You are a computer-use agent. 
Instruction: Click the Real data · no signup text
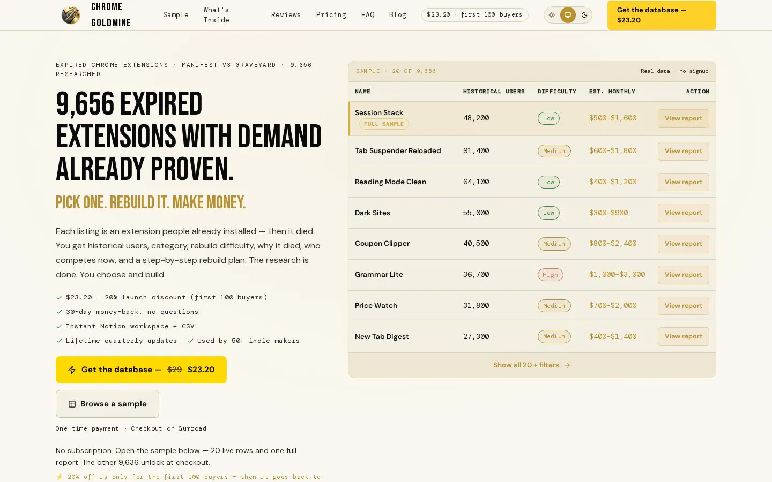pyautogui.click(x=674, y=71)
